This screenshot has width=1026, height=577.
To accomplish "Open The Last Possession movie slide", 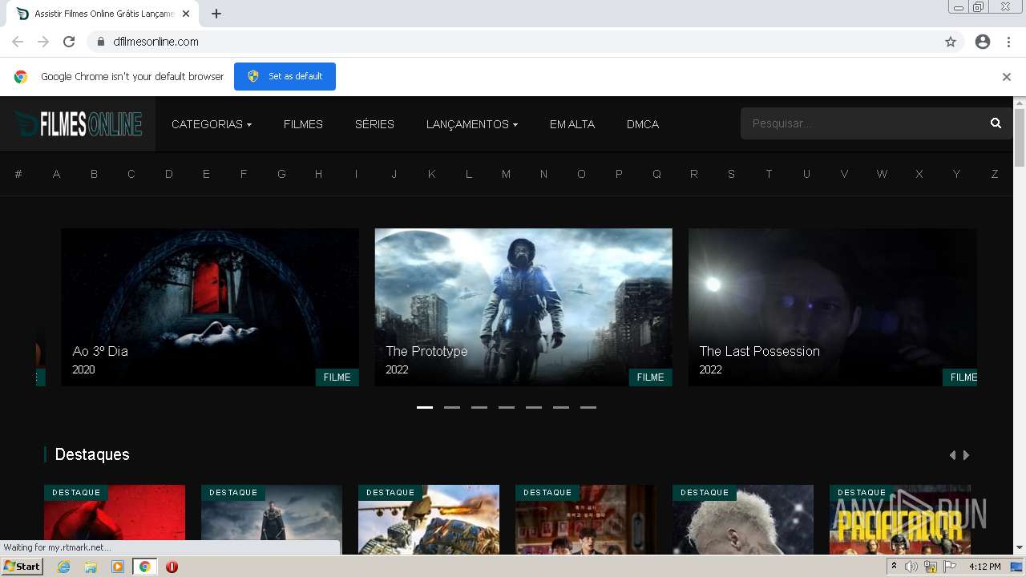I will 833,307.
